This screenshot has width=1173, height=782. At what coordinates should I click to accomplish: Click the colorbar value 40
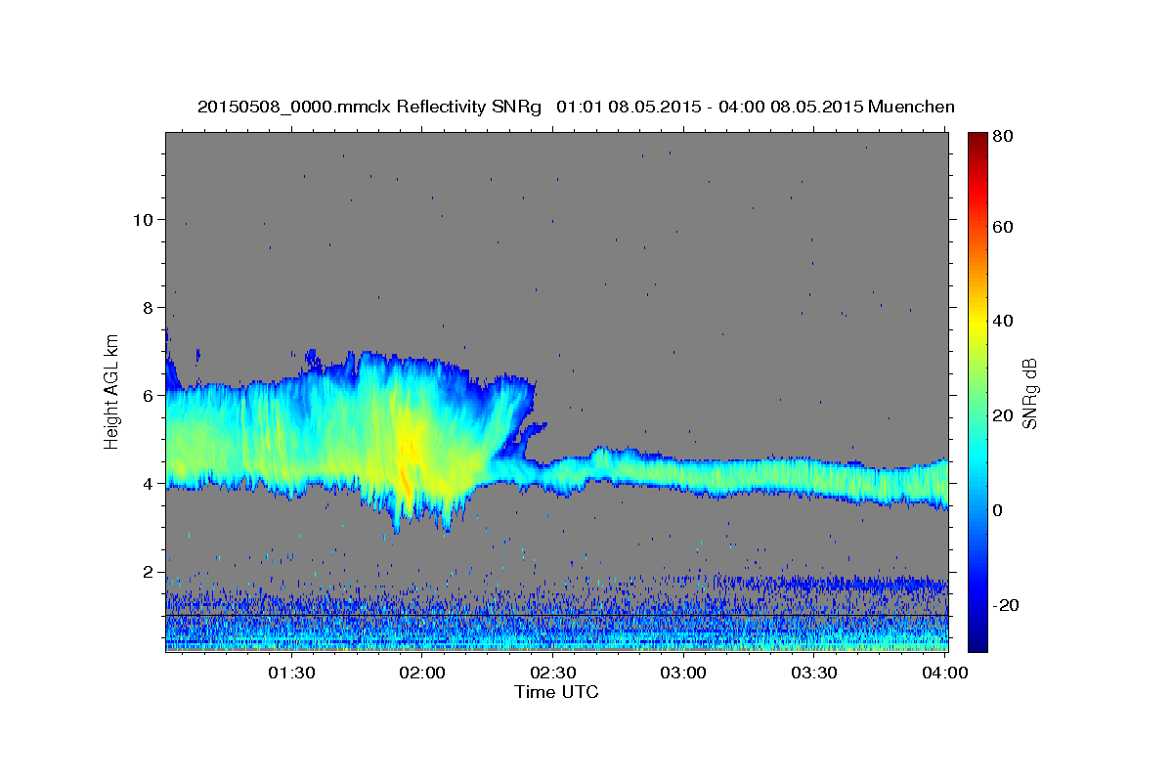pyautogui.click(x=1001, y=322)
